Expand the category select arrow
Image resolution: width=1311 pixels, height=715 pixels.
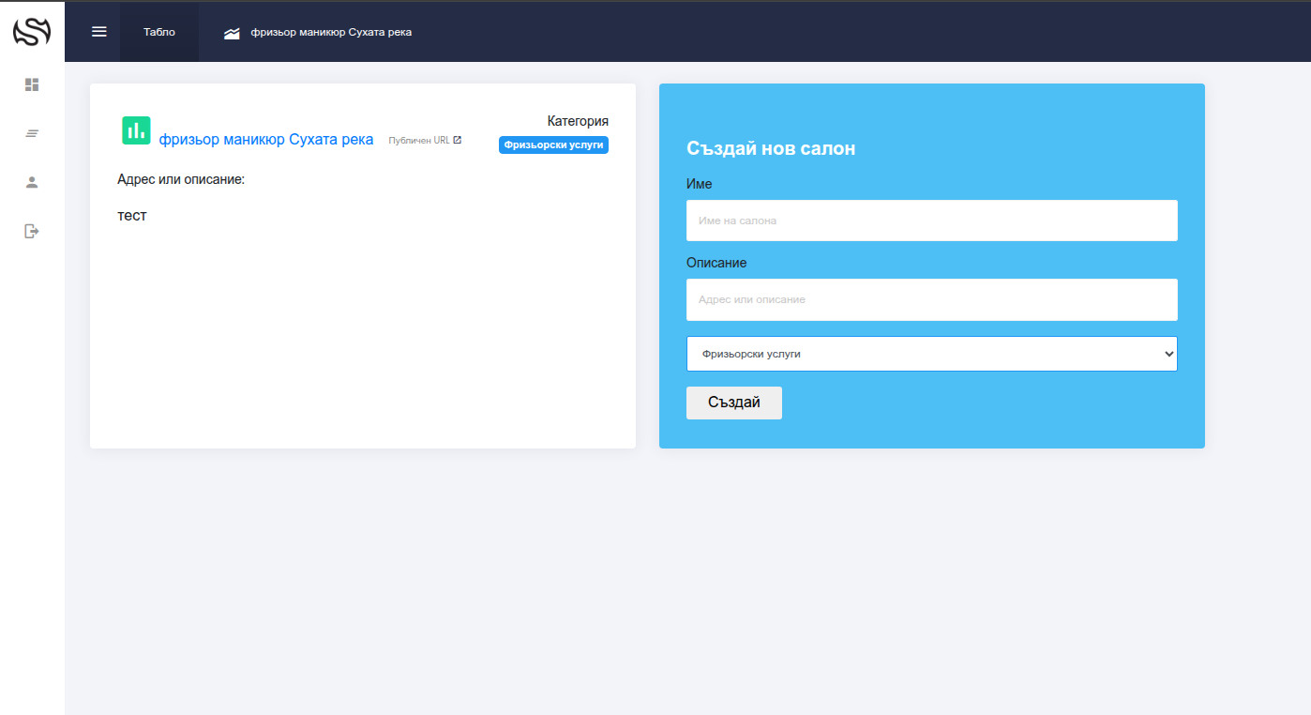(x=1168, y=354)
